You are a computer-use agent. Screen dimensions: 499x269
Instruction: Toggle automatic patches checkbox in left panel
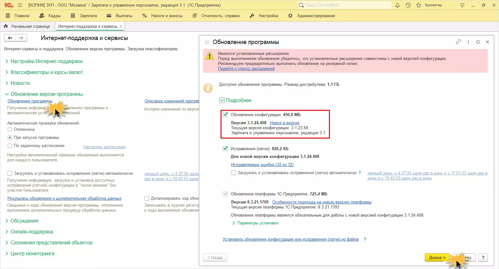coord(10,174)
